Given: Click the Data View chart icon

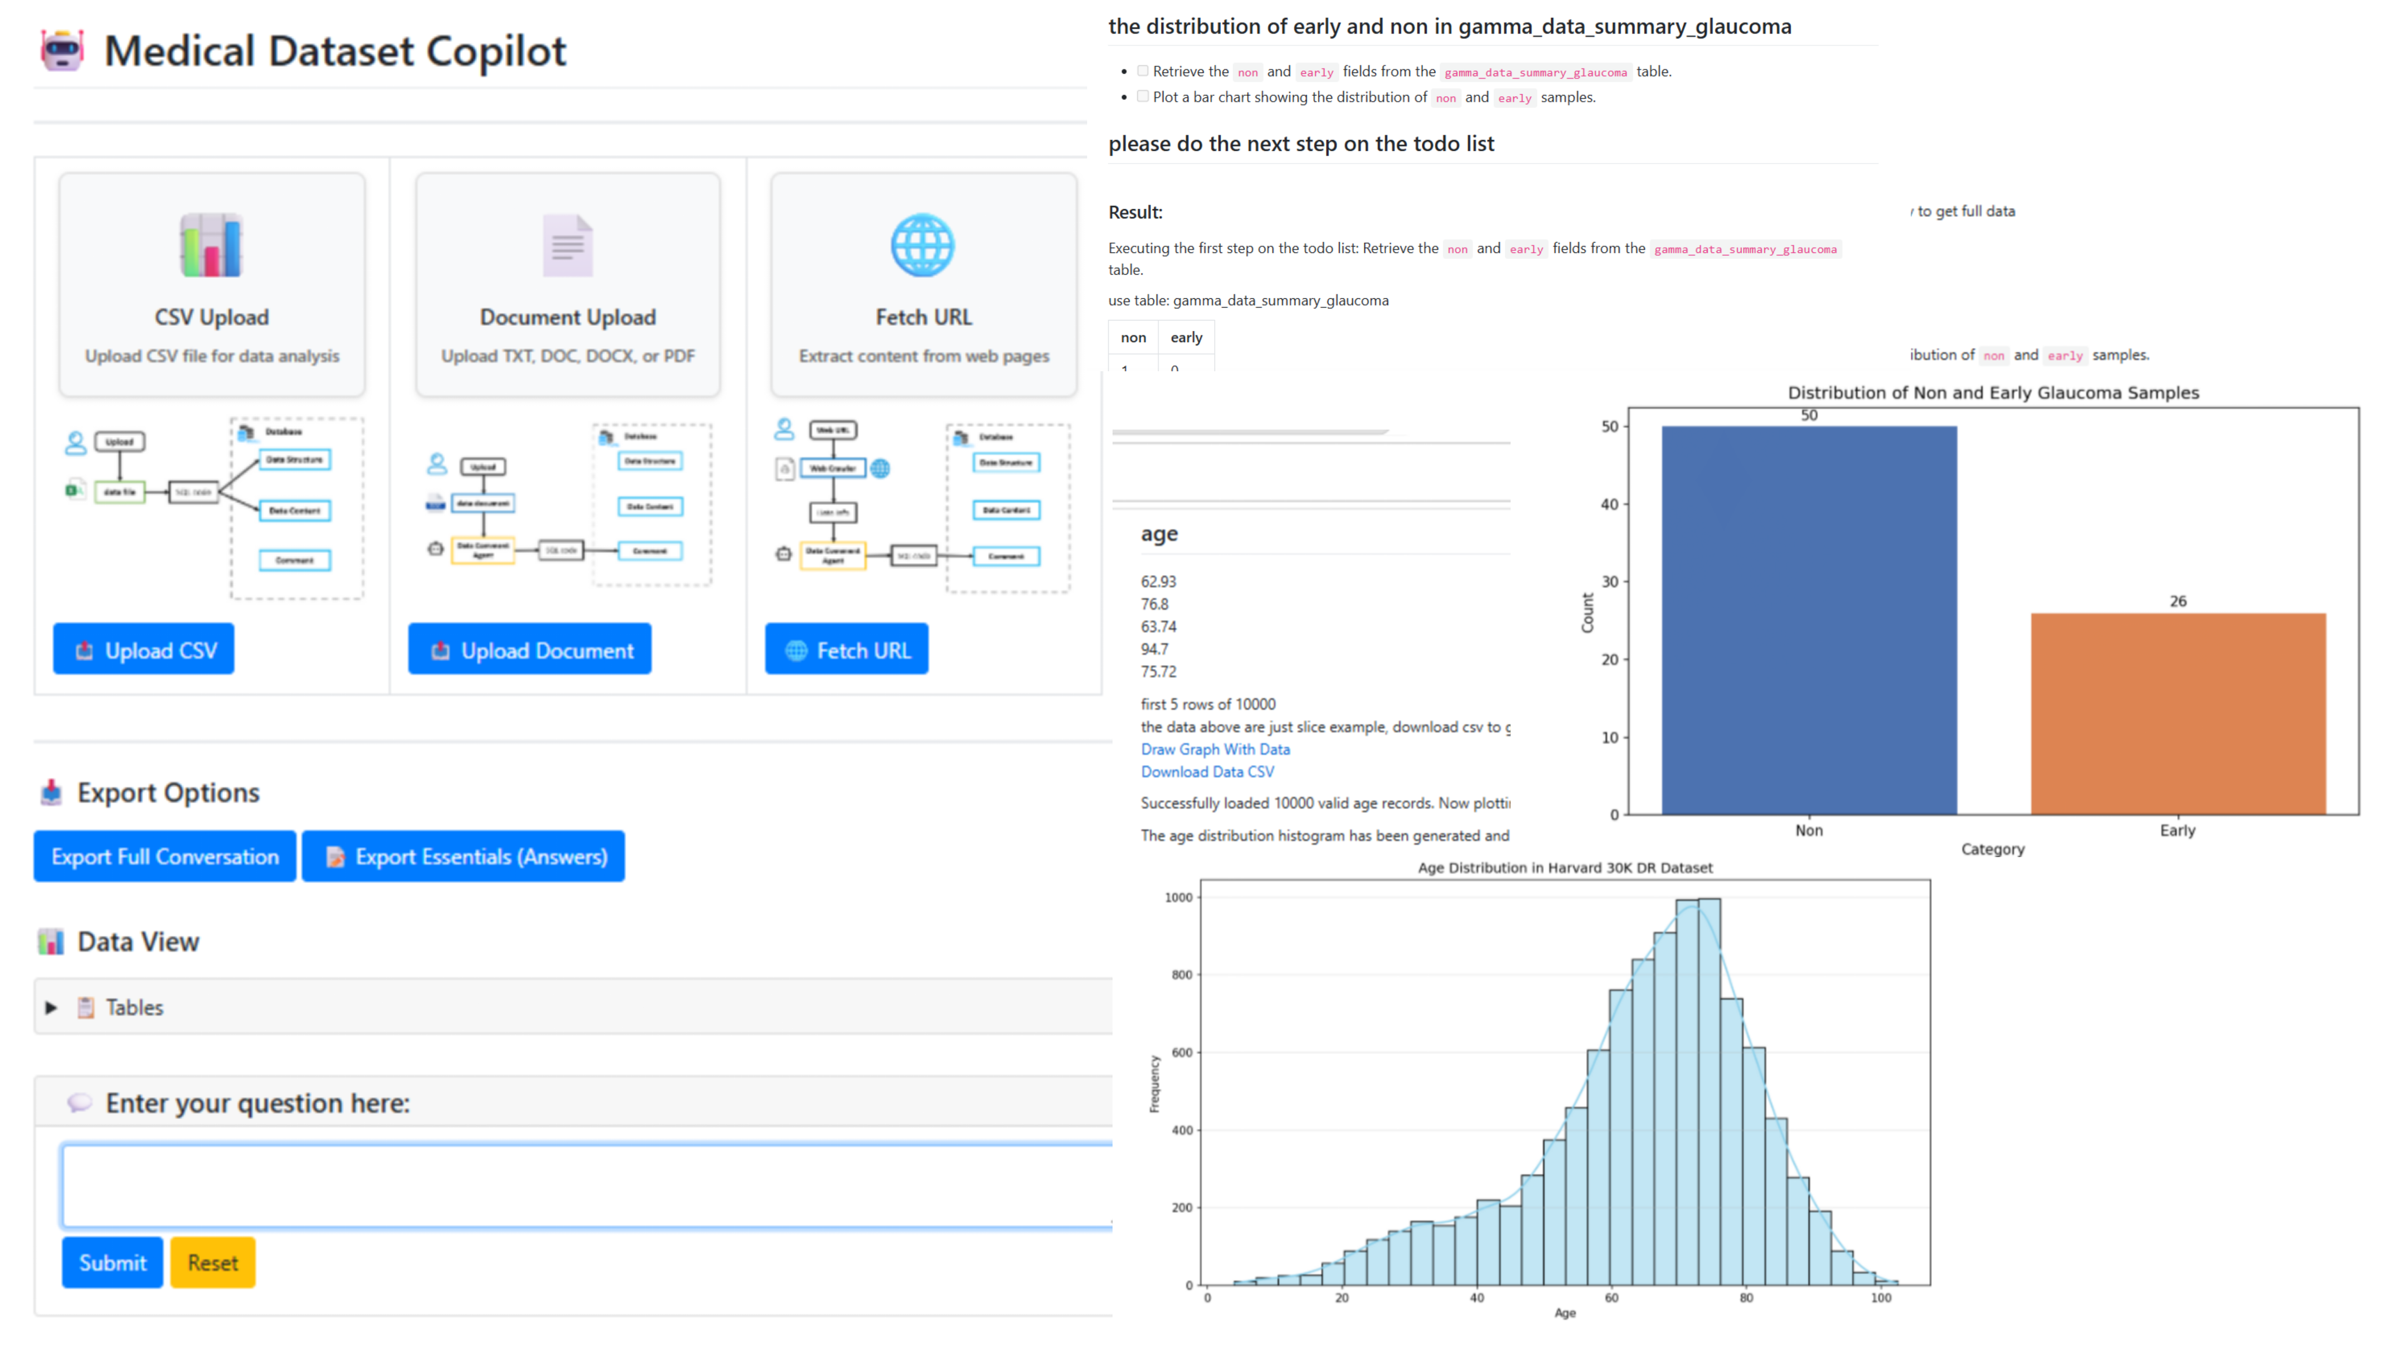Looking at the screenshot, I should (x=51, y=942).
